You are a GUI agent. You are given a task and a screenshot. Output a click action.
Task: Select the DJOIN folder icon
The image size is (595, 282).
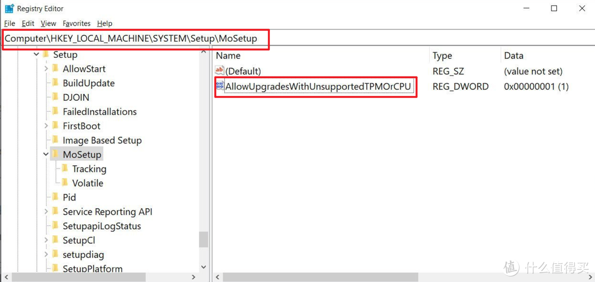(x=56, y=97)
